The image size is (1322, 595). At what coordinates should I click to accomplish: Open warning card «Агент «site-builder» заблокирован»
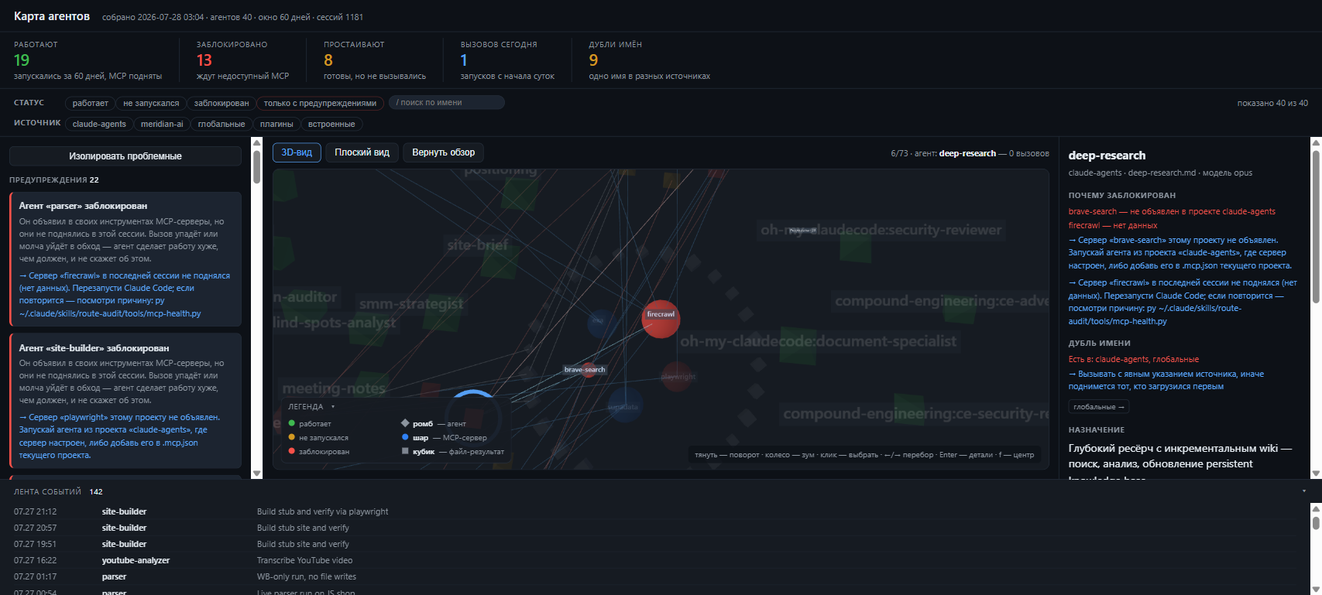(x=125, y=401)
